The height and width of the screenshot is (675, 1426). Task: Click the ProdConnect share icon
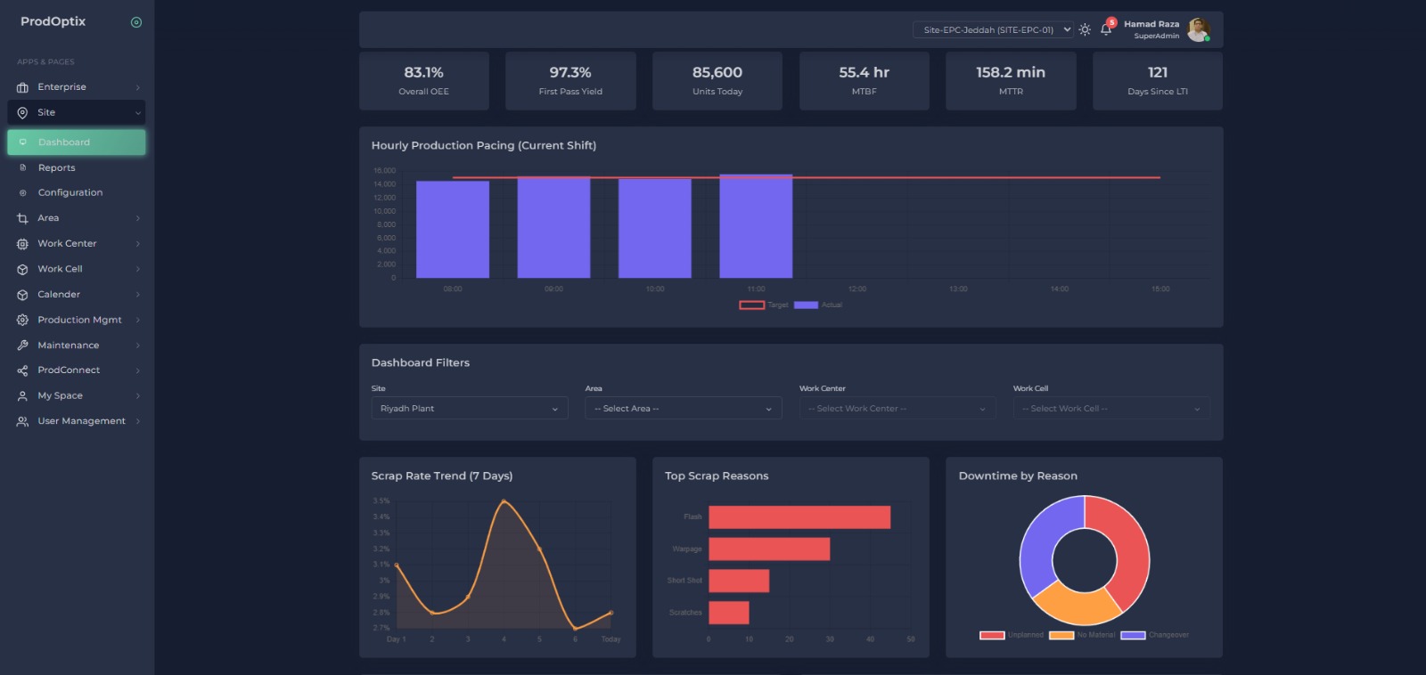tap(22, 370)
